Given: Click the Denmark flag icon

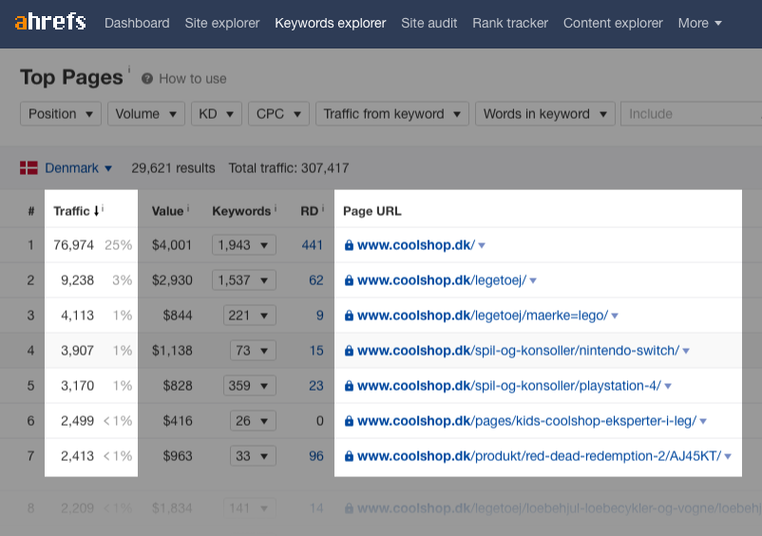Looking at the screenshot, I should 29,168.
